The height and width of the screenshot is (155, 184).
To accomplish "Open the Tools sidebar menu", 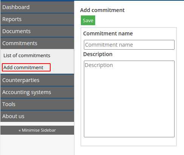I will [37, 104].
